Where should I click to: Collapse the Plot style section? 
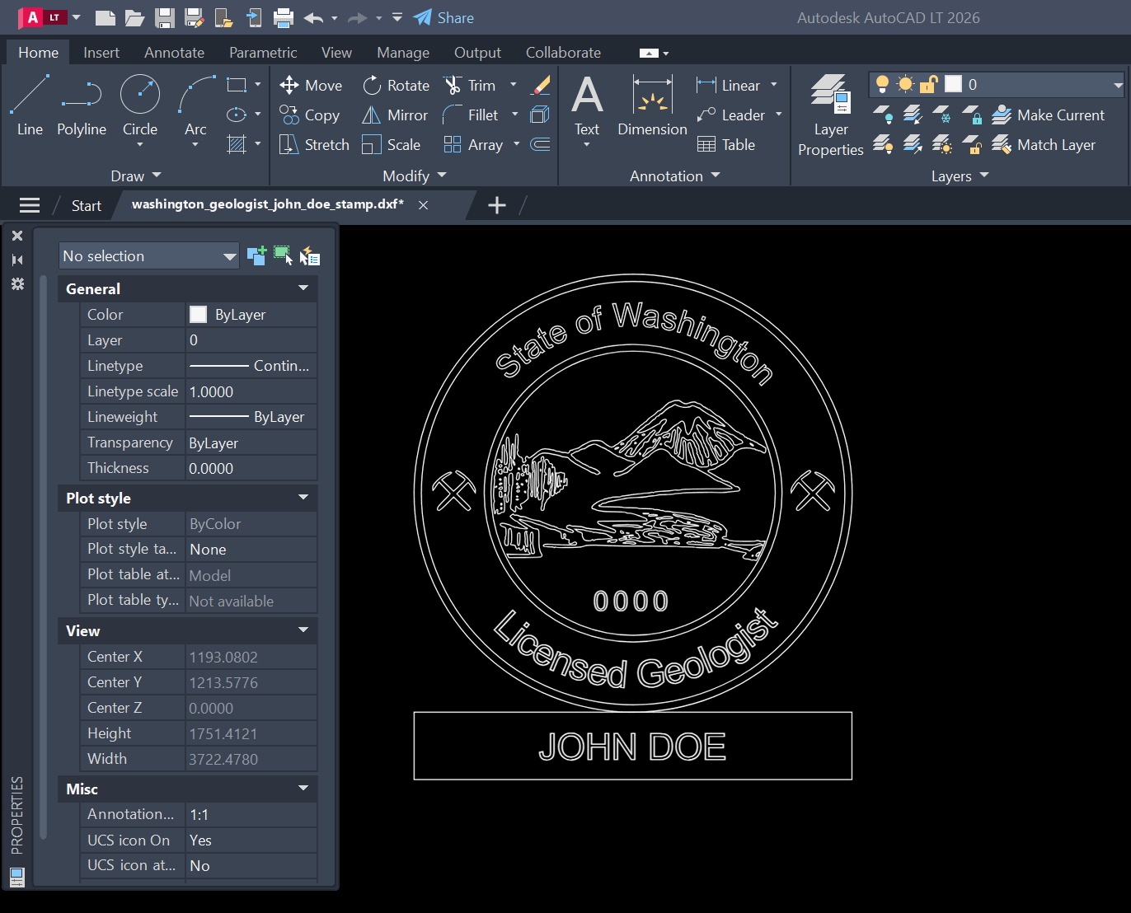coord(303,498)
